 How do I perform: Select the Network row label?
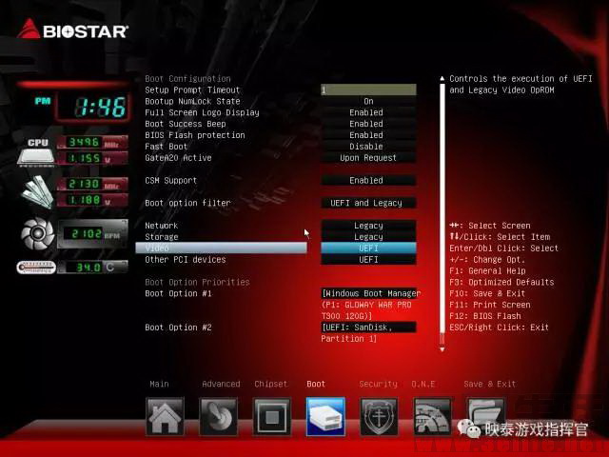tap(161, 226)
